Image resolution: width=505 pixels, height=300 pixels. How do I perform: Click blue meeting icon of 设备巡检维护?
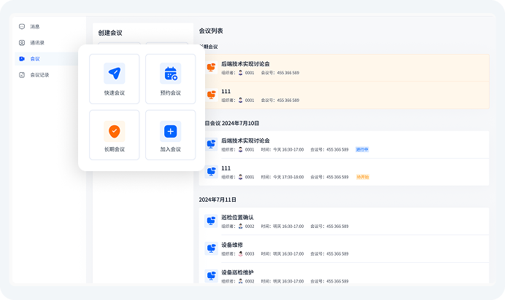(212, 276)
